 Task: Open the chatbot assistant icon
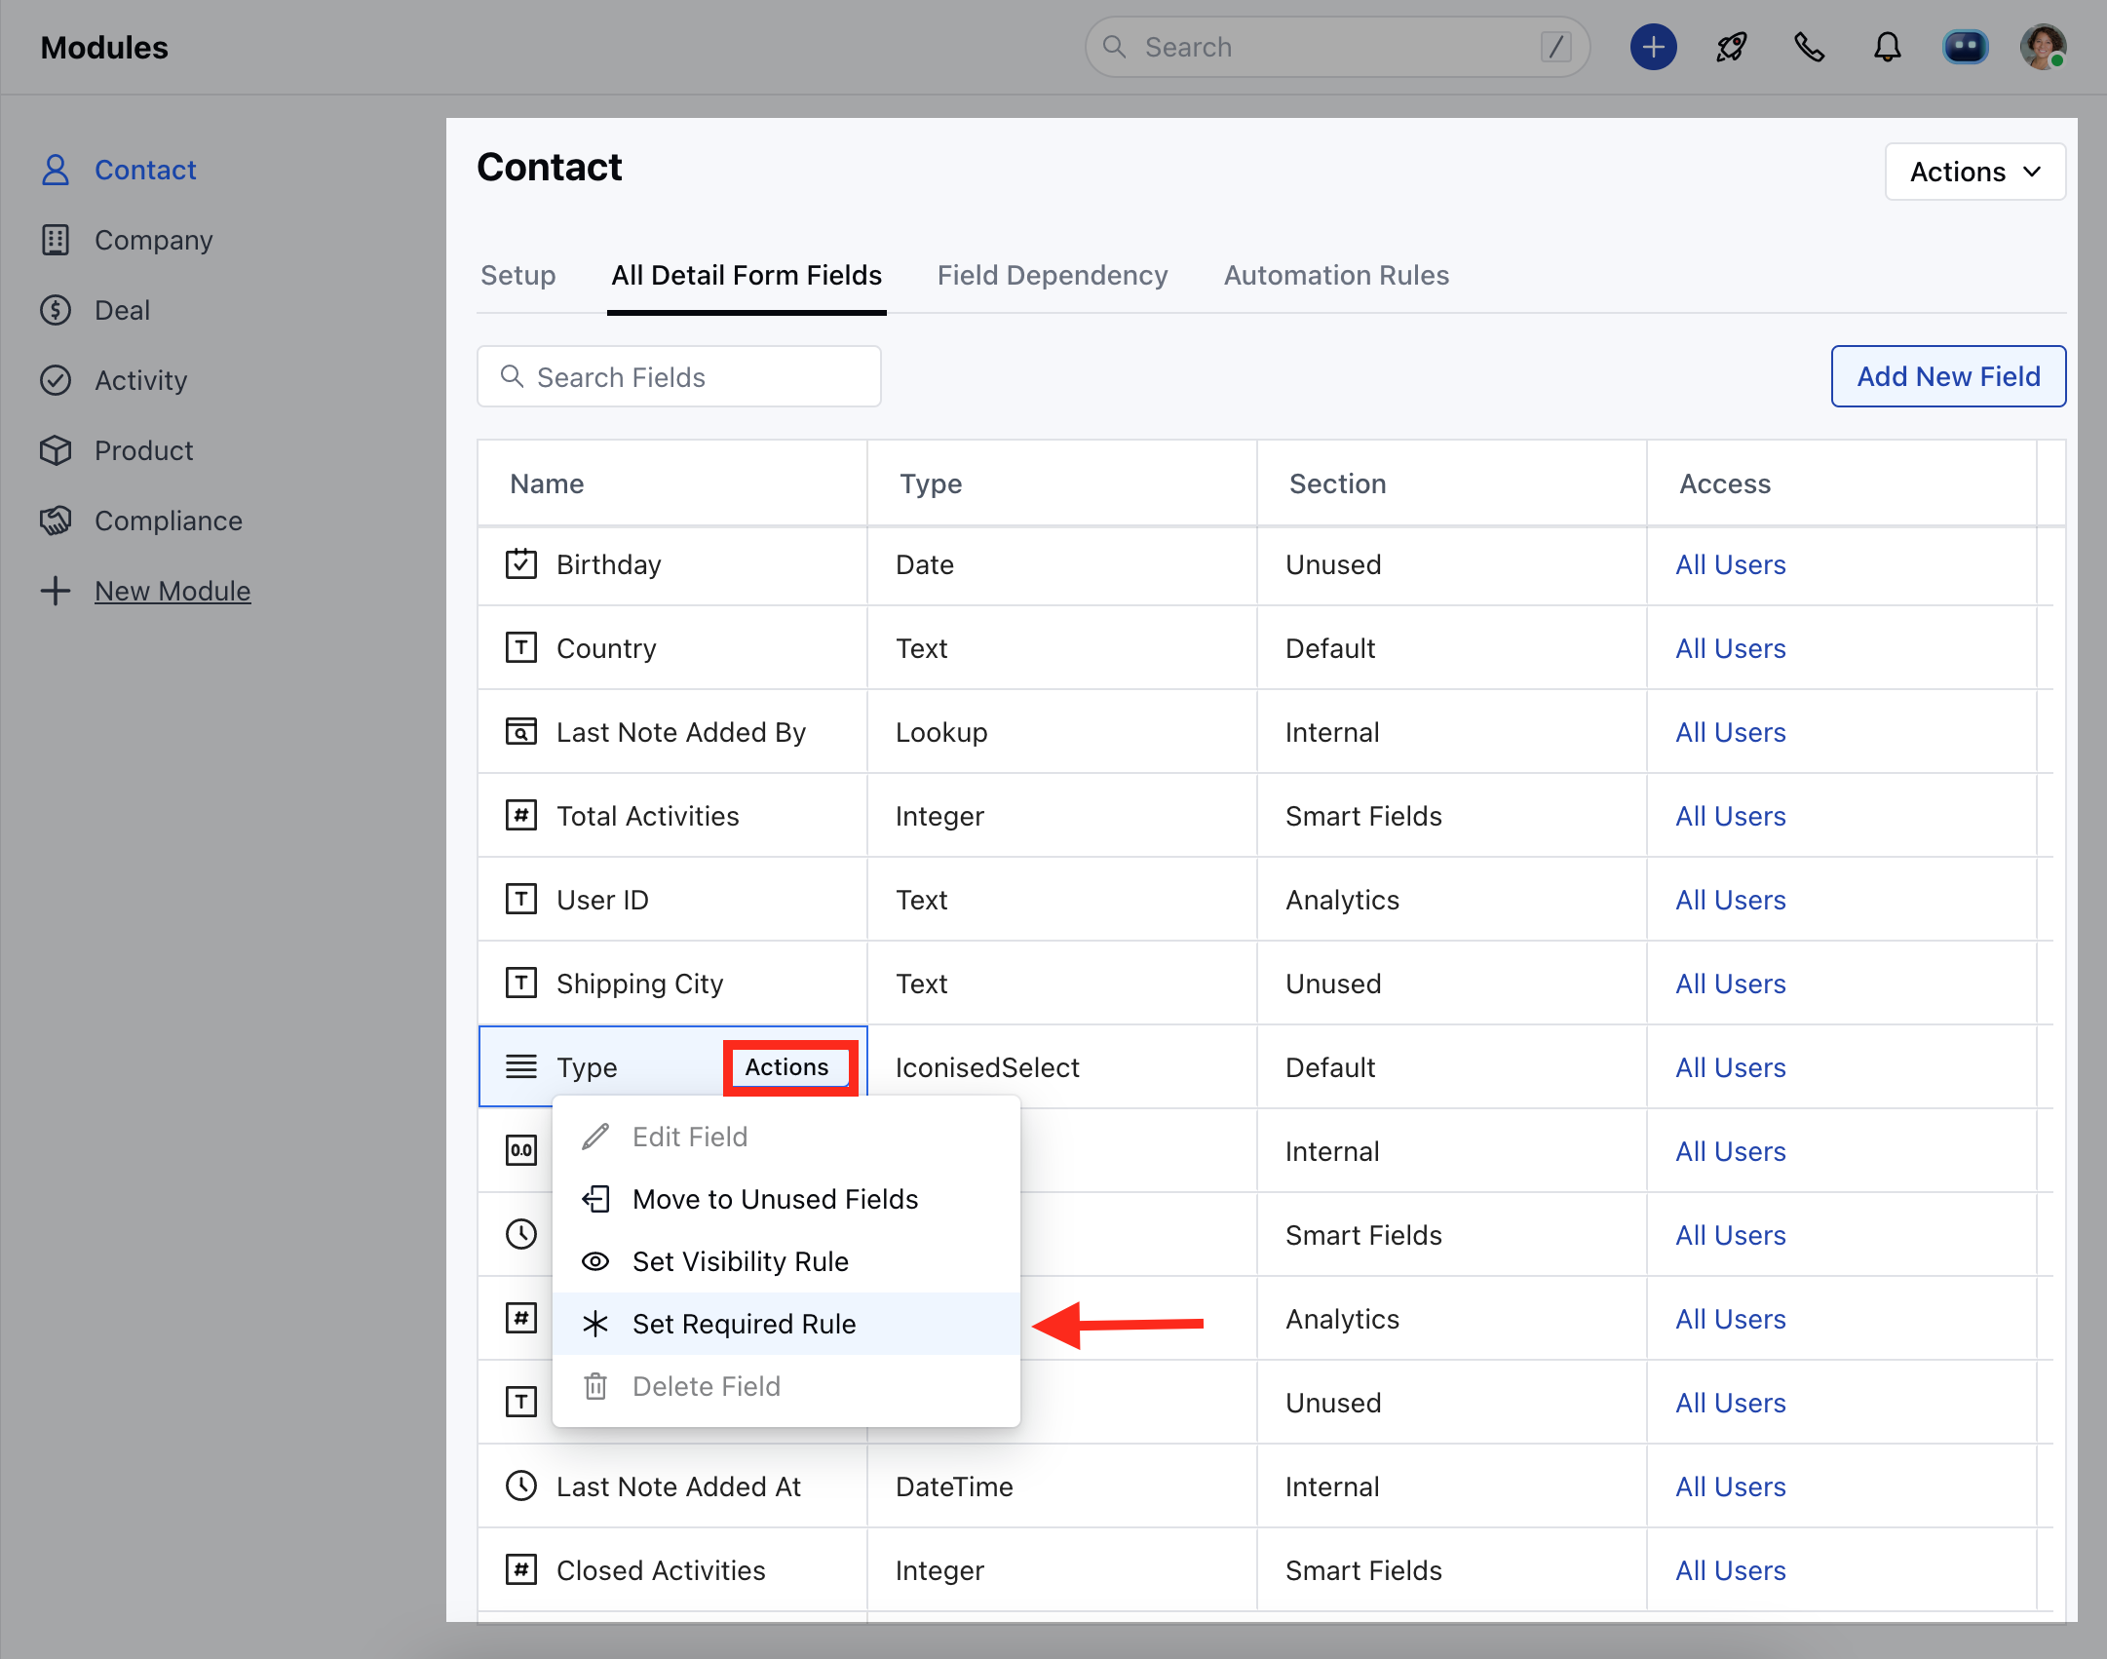1965,47
